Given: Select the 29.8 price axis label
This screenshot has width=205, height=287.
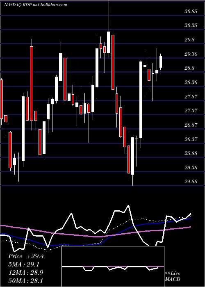Looking at the screenshot, I should [189, 39].
